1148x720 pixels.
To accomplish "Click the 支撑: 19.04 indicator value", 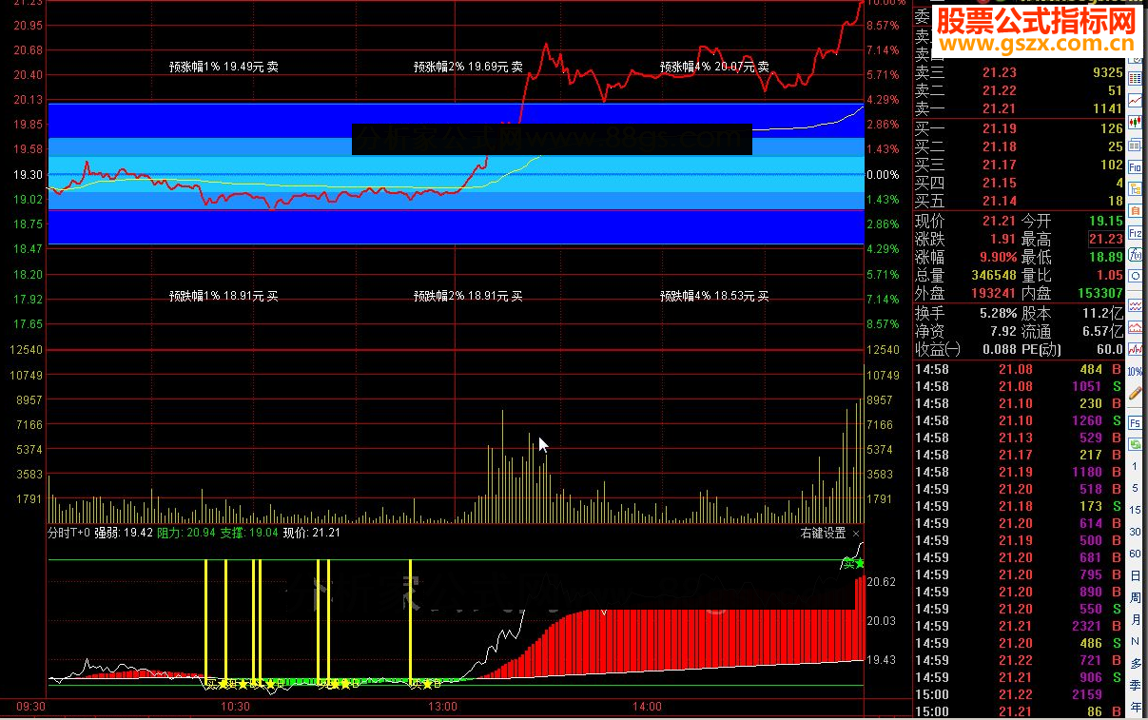I will 249,533.
